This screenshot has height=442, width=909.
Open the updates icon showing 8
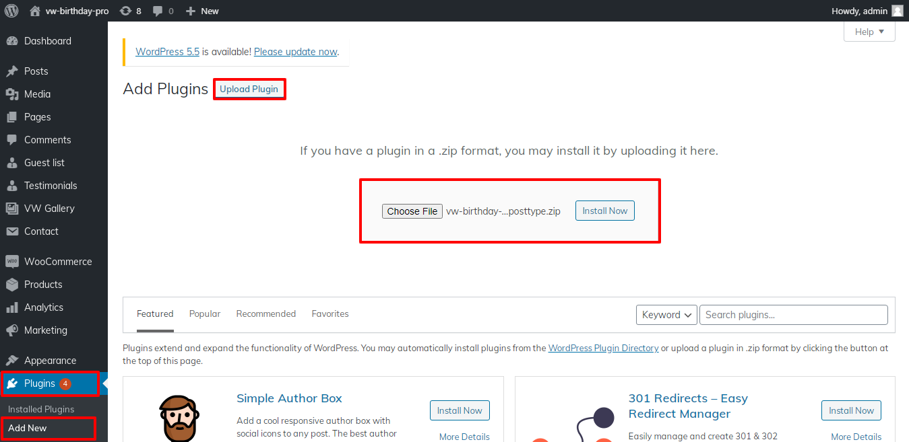pos(125,11)
